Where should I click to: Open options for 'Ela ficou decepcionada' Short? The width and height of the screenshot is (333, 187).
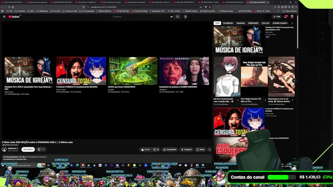coord(238,100)
